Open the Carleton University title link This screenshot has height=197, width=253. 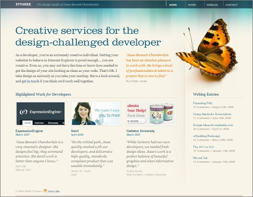(x=141, y=131)
